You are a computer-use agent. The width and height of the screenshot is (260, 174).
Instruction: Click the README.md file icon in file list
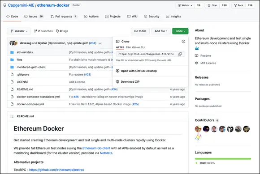point(12,89)
